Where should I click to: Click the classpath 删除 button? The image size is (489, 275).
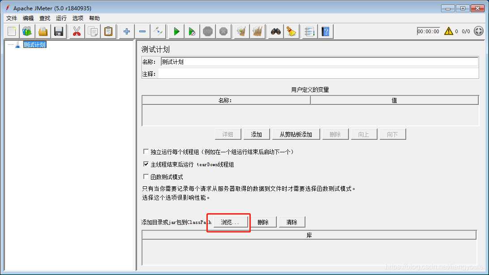[x=263, y=222]
